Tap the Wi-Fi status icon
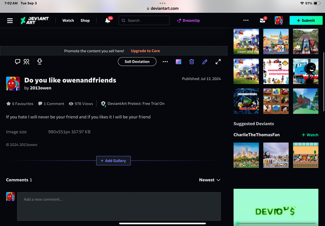Screen dimensions: 325x226 pyautogui.click(x=302, y=3)
